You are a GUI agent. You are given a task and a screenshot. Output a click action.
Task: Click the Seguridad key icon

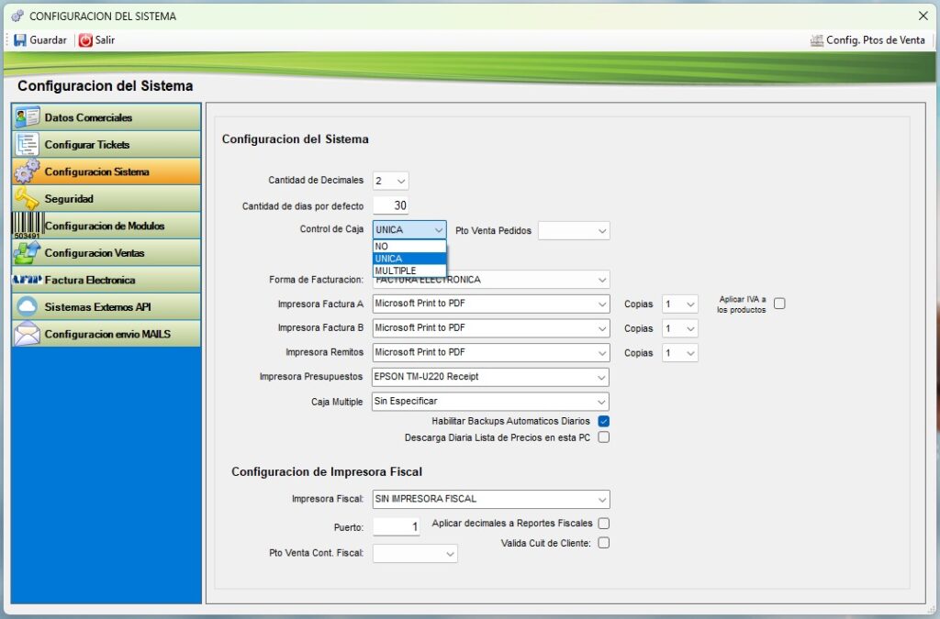click(28, 198)
